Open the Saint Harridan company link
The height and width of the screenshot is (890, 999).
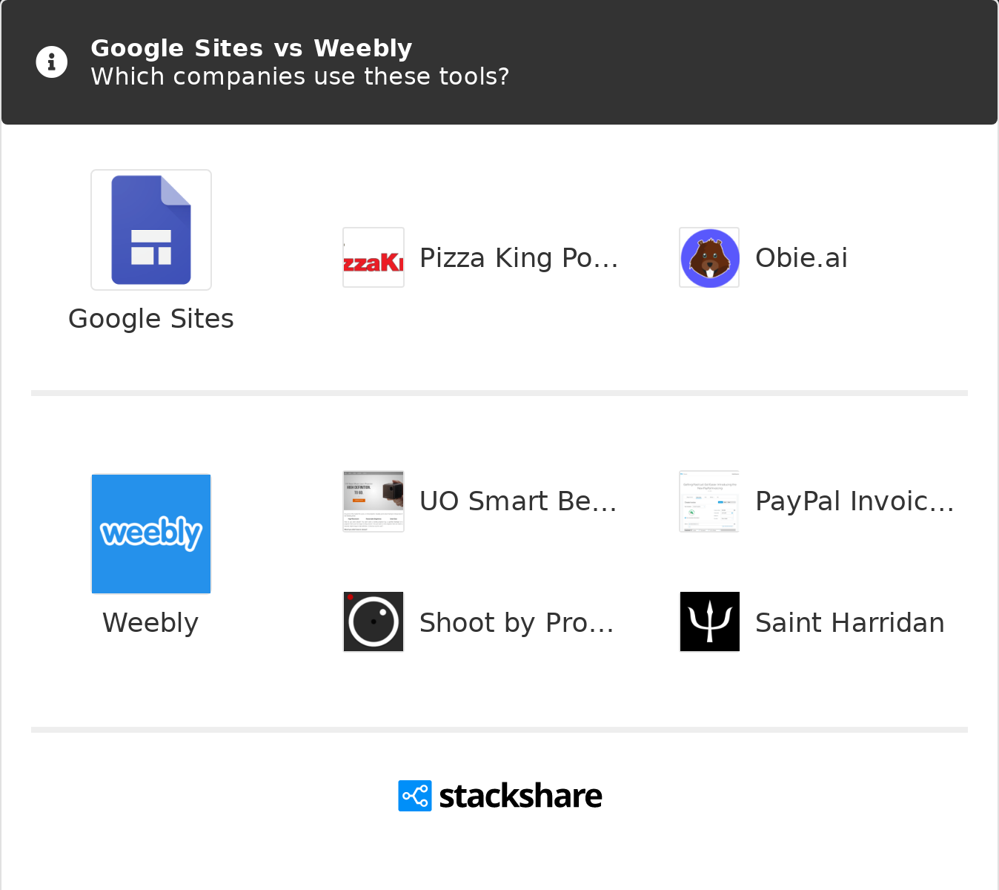tap(849, 623)
